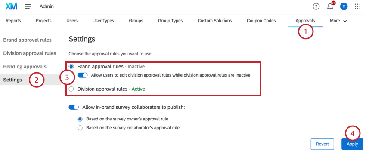Switch to the Custom Solutions tab

coord(215,21)
